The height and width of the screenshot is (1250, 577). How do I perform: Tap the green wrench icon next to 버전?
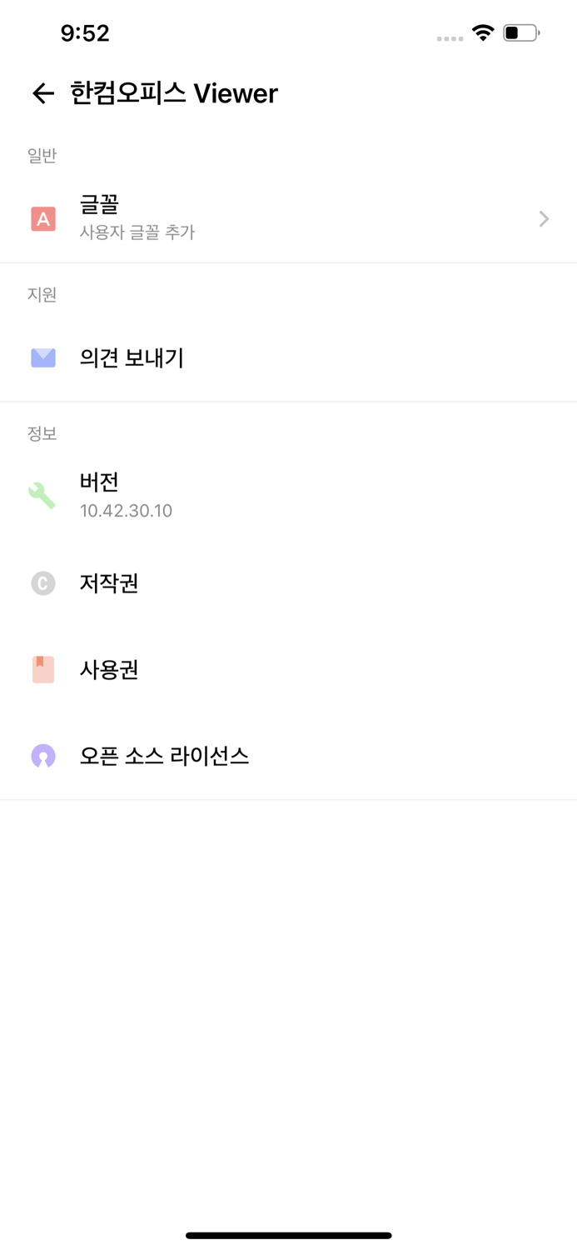42,495
